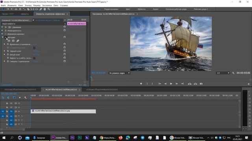The image size is (252, 141).
Task: Select the Hand tool
Action: coord(45,9)
